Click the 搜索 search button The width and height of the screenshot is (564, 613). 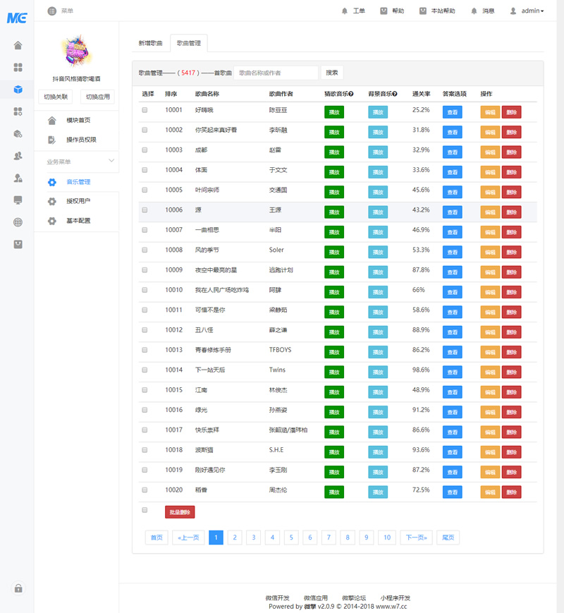click(x=331, y=72)
